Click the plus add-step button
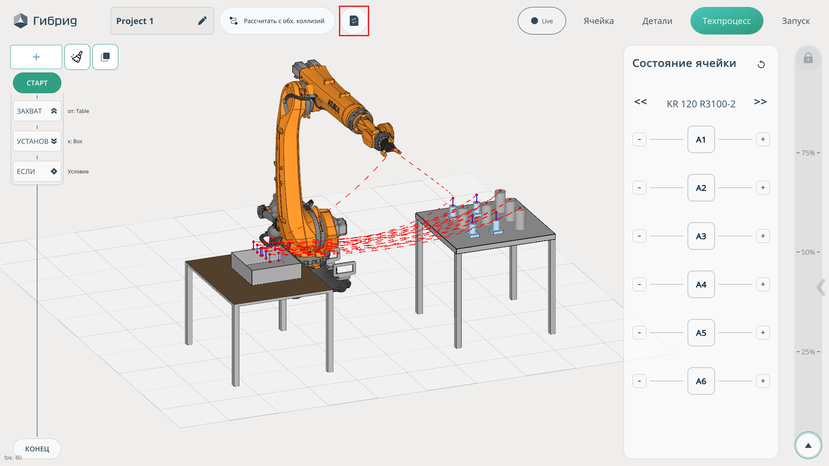This screenshot has height=466, width=829. [36, 57]
